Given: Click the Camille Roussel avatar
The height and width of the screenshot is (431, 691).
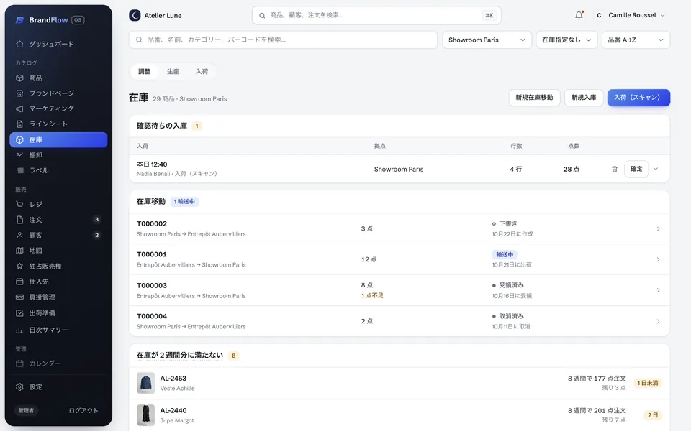Looking at the screenshot, I should pyautogui.click(x=599, y=15).
